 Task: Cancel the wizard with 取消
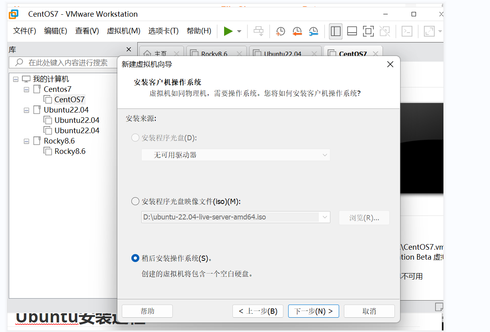tap(369, 311)
